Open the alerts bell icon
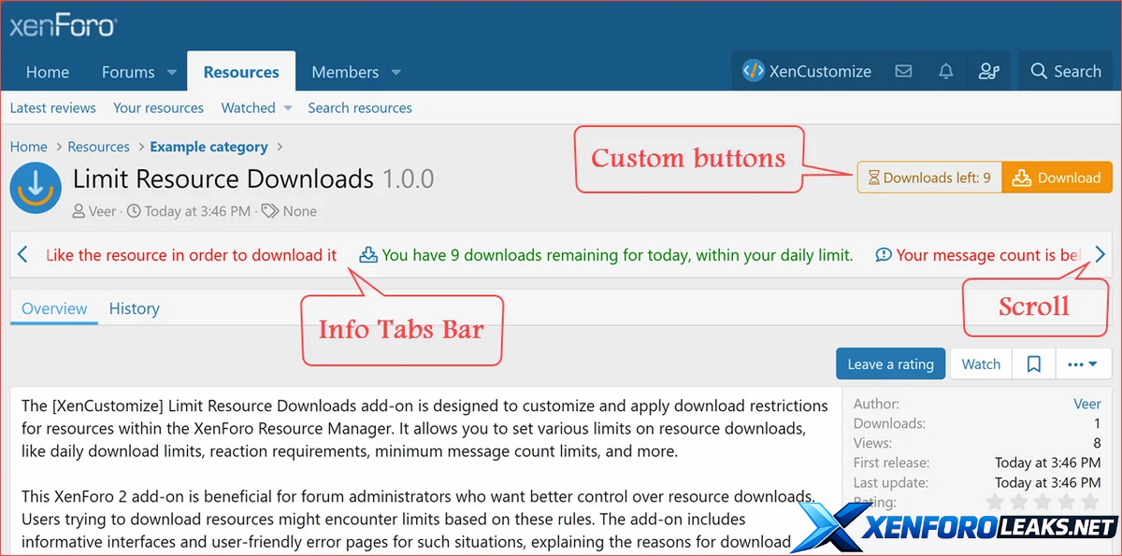Screen dimensions: 1122x556 946,71
